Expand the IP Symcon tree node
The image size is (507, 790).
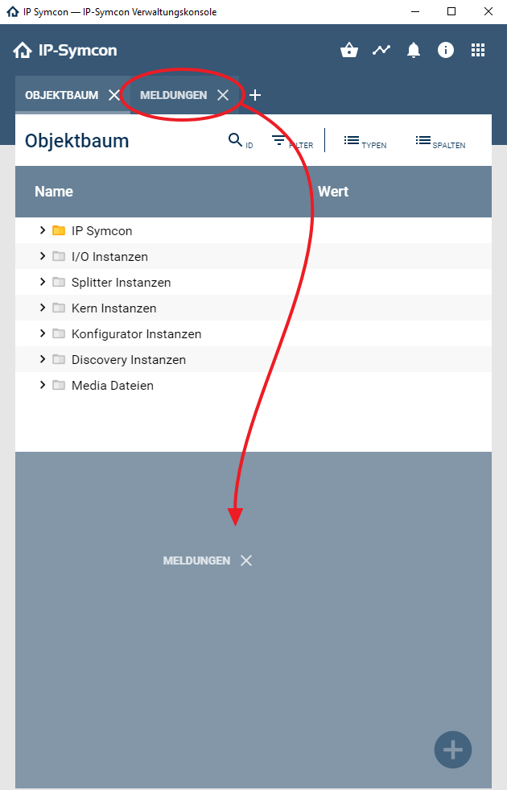[x=43, y=231]
